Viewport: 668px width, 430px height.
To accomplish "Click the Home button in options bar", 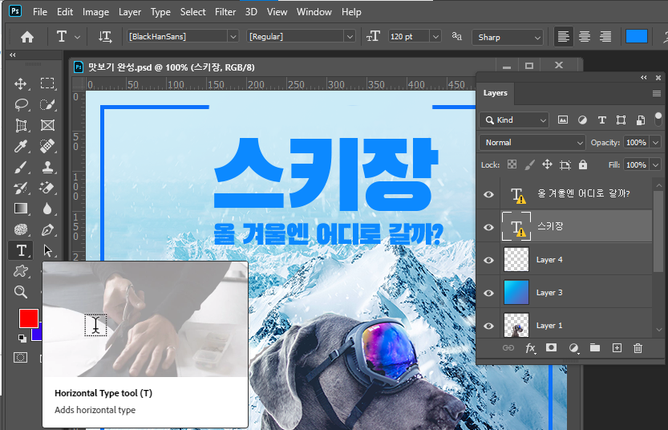I will coord(27,37).
